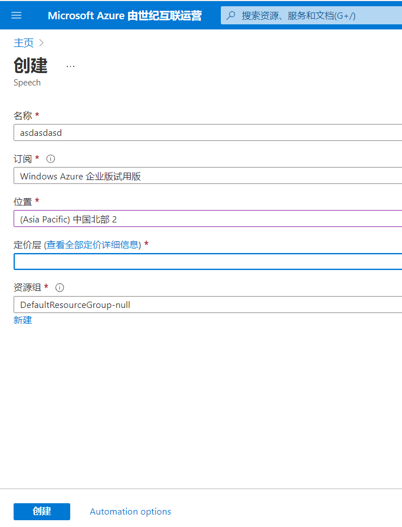Viewport: 402px width, 527px height.
Task: Click 新建 to create resource group
Action: 23,320
